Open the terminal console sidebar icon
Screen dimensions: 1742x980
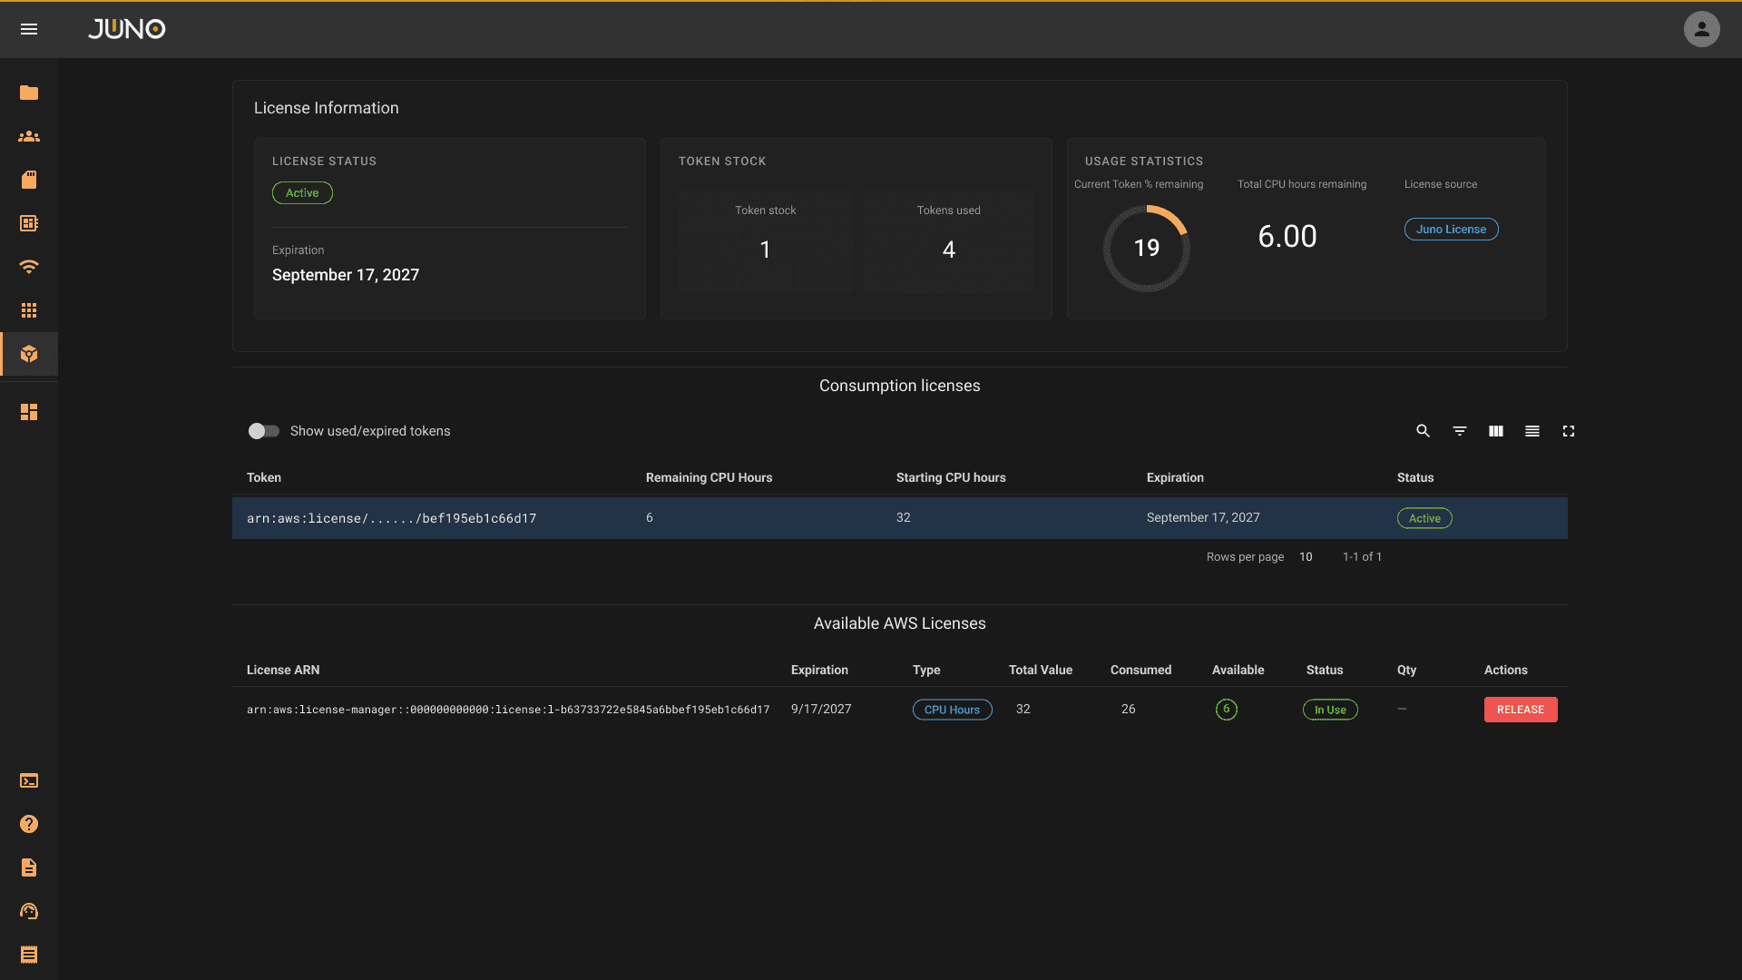(x=29, y=780)
